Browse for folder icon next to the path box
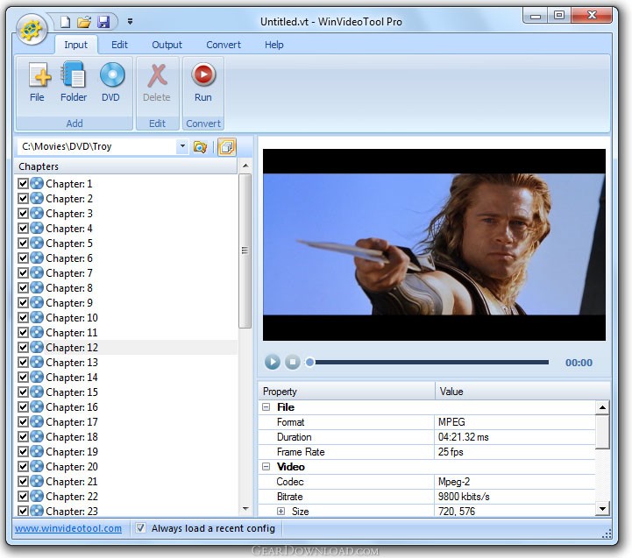Screen dimensions: 632x558 200,146
